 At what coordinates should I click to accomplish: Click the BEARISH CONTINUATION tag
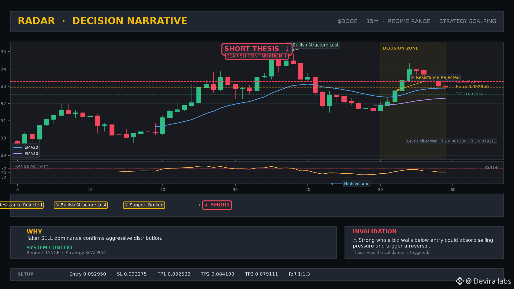click(257, 56)
